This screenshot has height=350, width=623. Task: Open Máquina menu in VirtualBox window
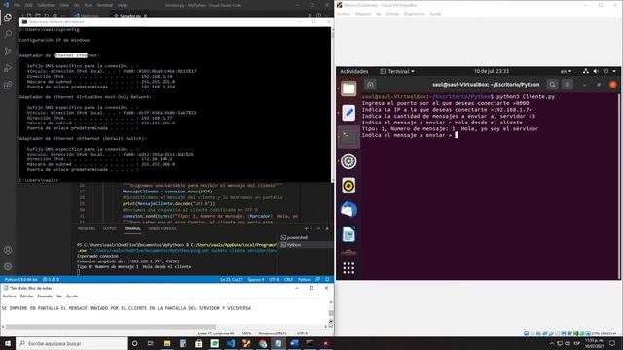(x=363, y=14)
